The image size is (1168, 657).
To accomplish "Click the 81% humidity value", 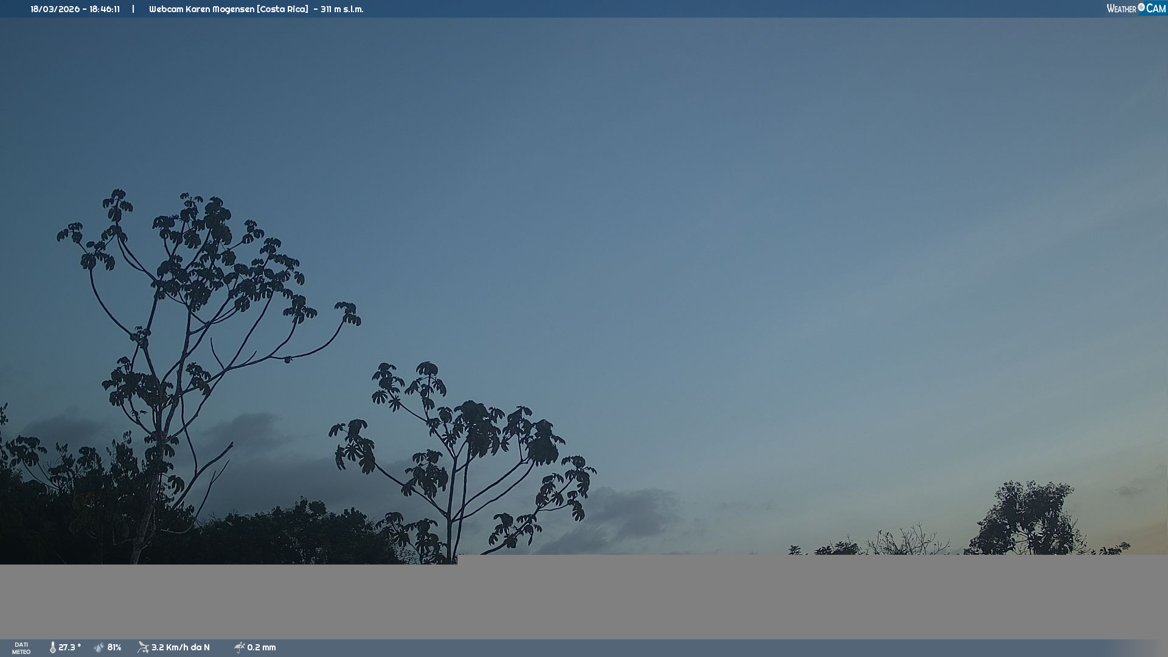I will tap(114, 647).
